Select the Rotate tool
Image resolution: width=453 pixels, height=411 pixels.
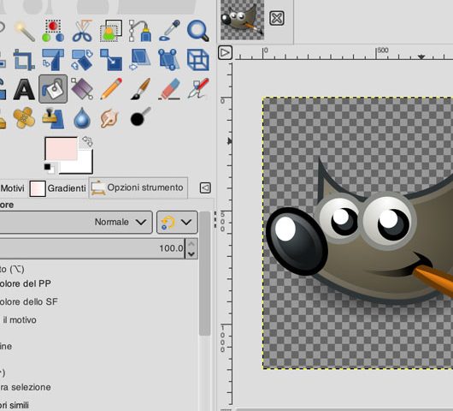pyautogui.click(x=82, y=60)
